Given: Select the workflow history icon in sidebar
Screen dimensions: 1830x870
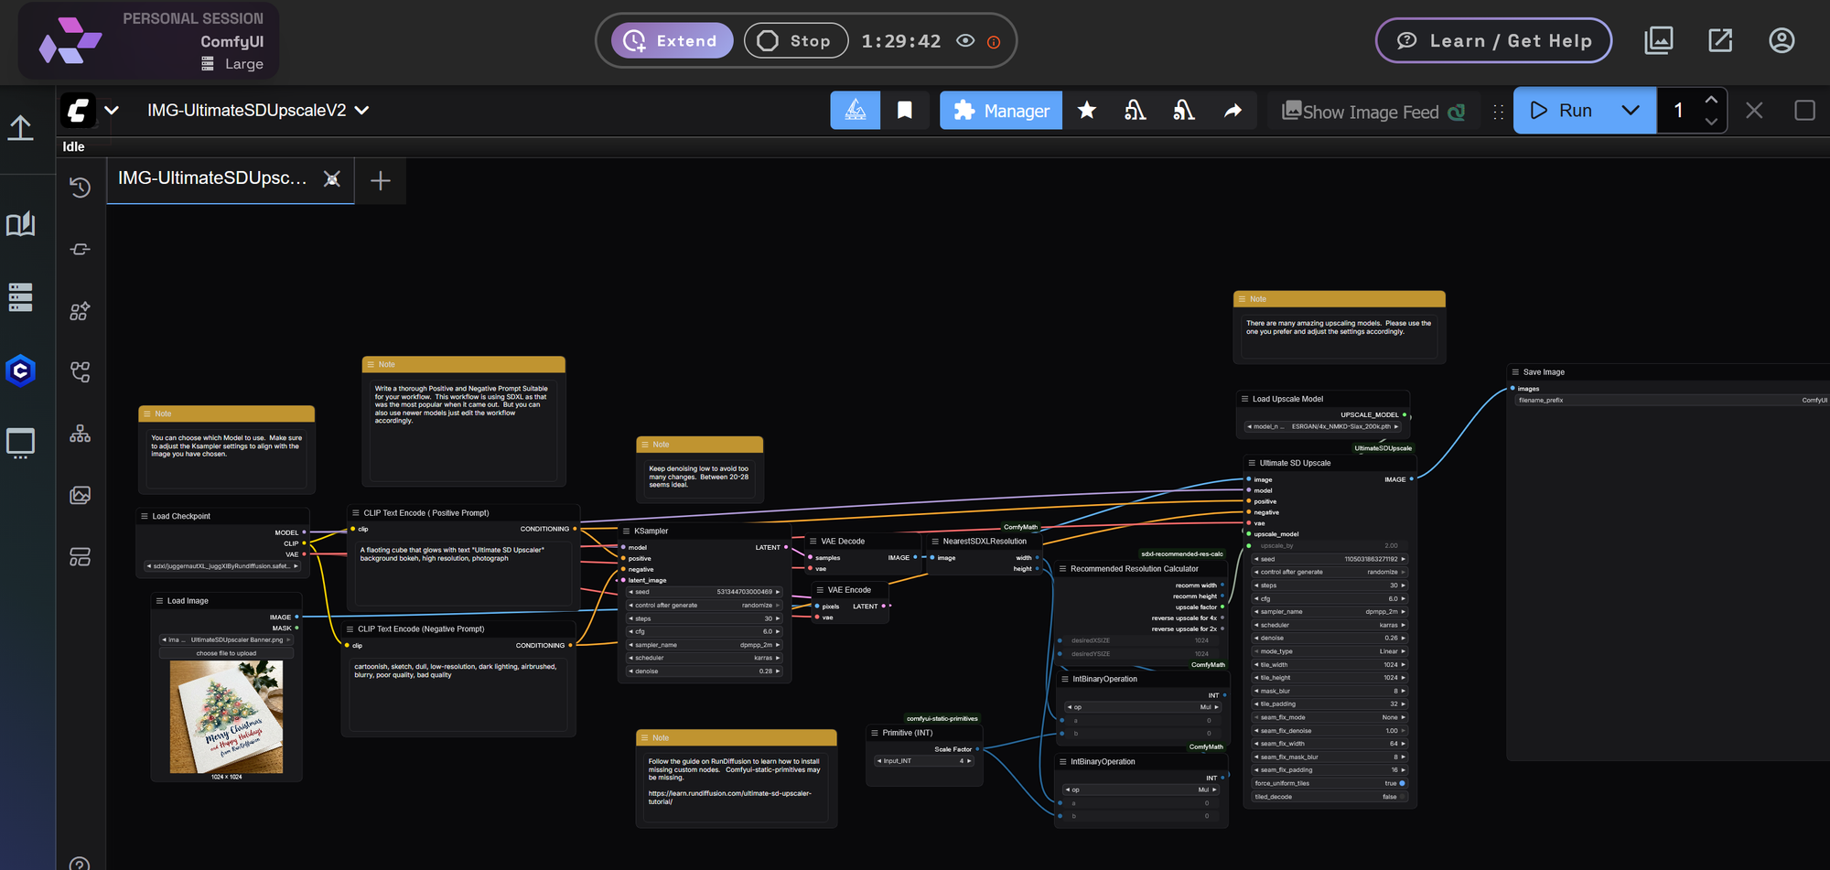Looking at the screenshot, I should (x=80, y=188).
